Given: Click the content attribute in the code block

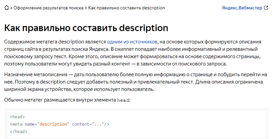Looking at the screenshot, I should [80, 124].
